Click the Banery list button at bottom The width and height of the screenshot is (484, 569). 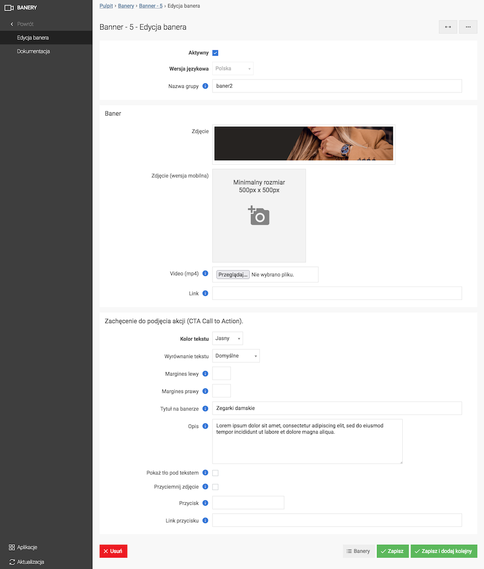(x=359, y=551)
